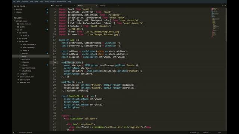The image size is (239, 134).
Task: Close the App.css tab
Action: 75,6
